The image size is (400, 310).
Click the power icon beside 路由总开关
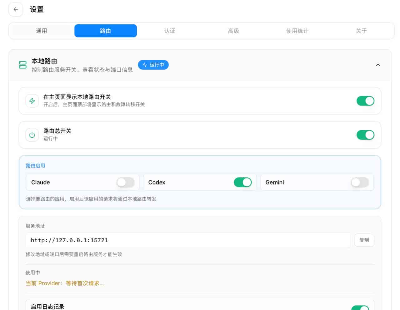32,135
